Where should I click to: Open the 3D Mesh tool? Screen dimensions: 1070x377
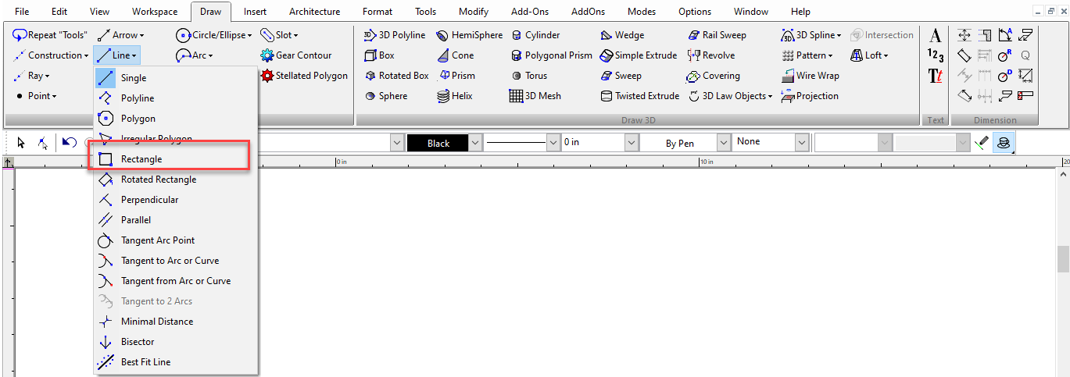click(x=535, y=96)
